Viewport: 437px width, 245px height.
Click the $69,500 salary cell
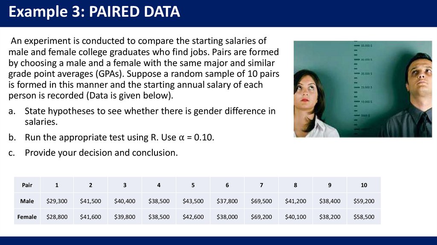[x=262, y=201]
